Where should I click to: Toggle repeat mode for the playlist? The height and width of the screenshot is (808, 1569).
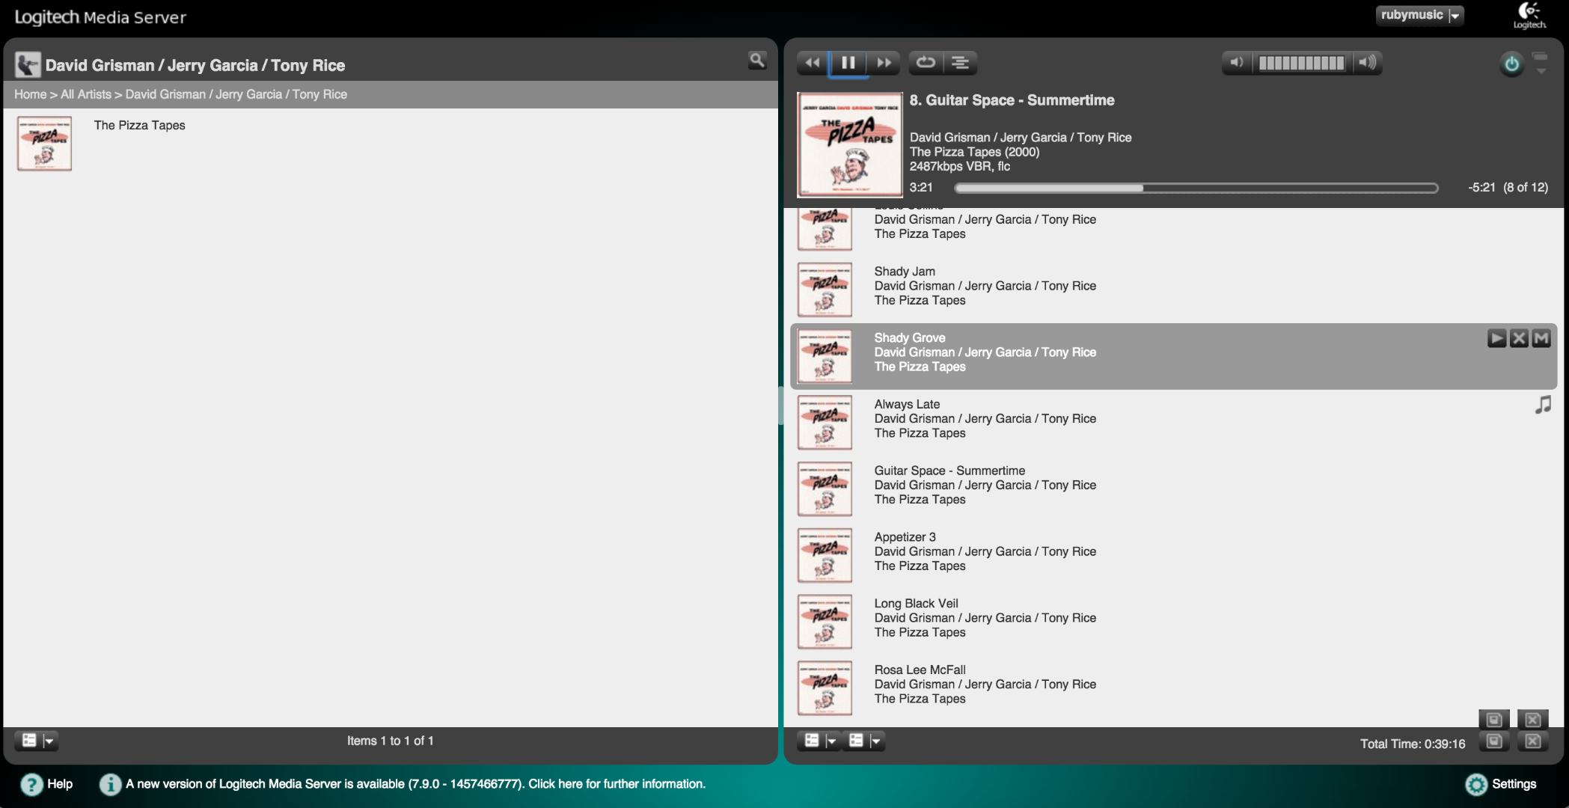(x=926, y=63)
